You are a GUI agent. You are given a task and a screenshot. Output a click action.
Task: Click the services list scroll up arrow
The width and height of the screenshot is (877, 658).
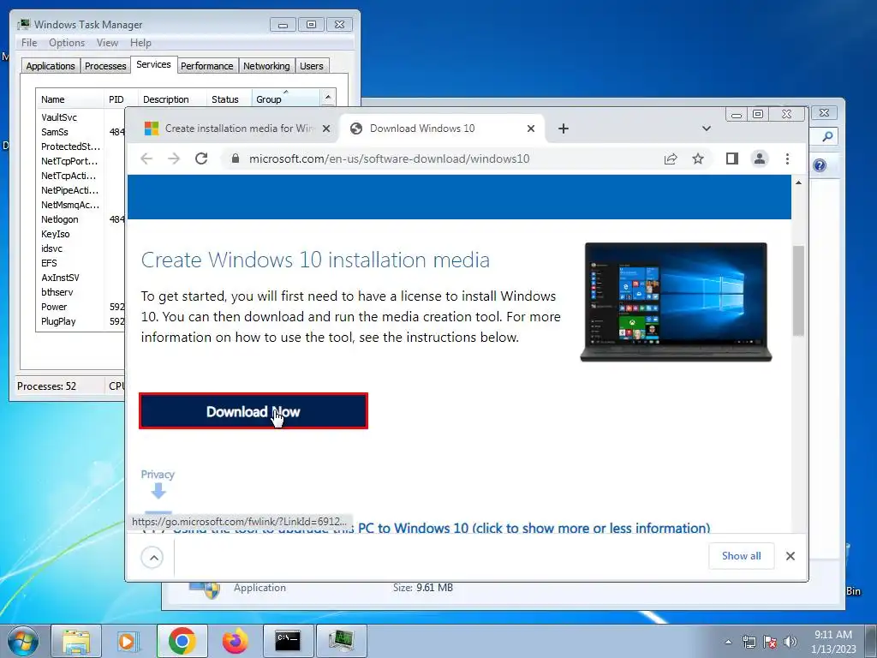(328, 98)
